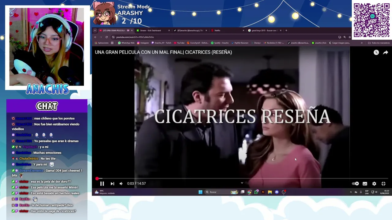Select the UNA GRAN PELICULA YouTube tab
Screen dimensions: 392x220
[x=116, y=31]
